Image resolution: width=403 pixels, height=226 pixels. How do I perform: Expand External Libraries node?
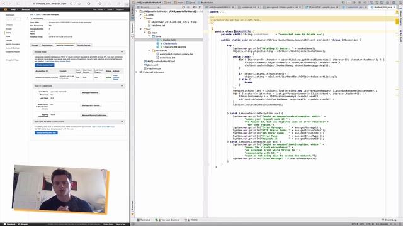coord(137,72)
